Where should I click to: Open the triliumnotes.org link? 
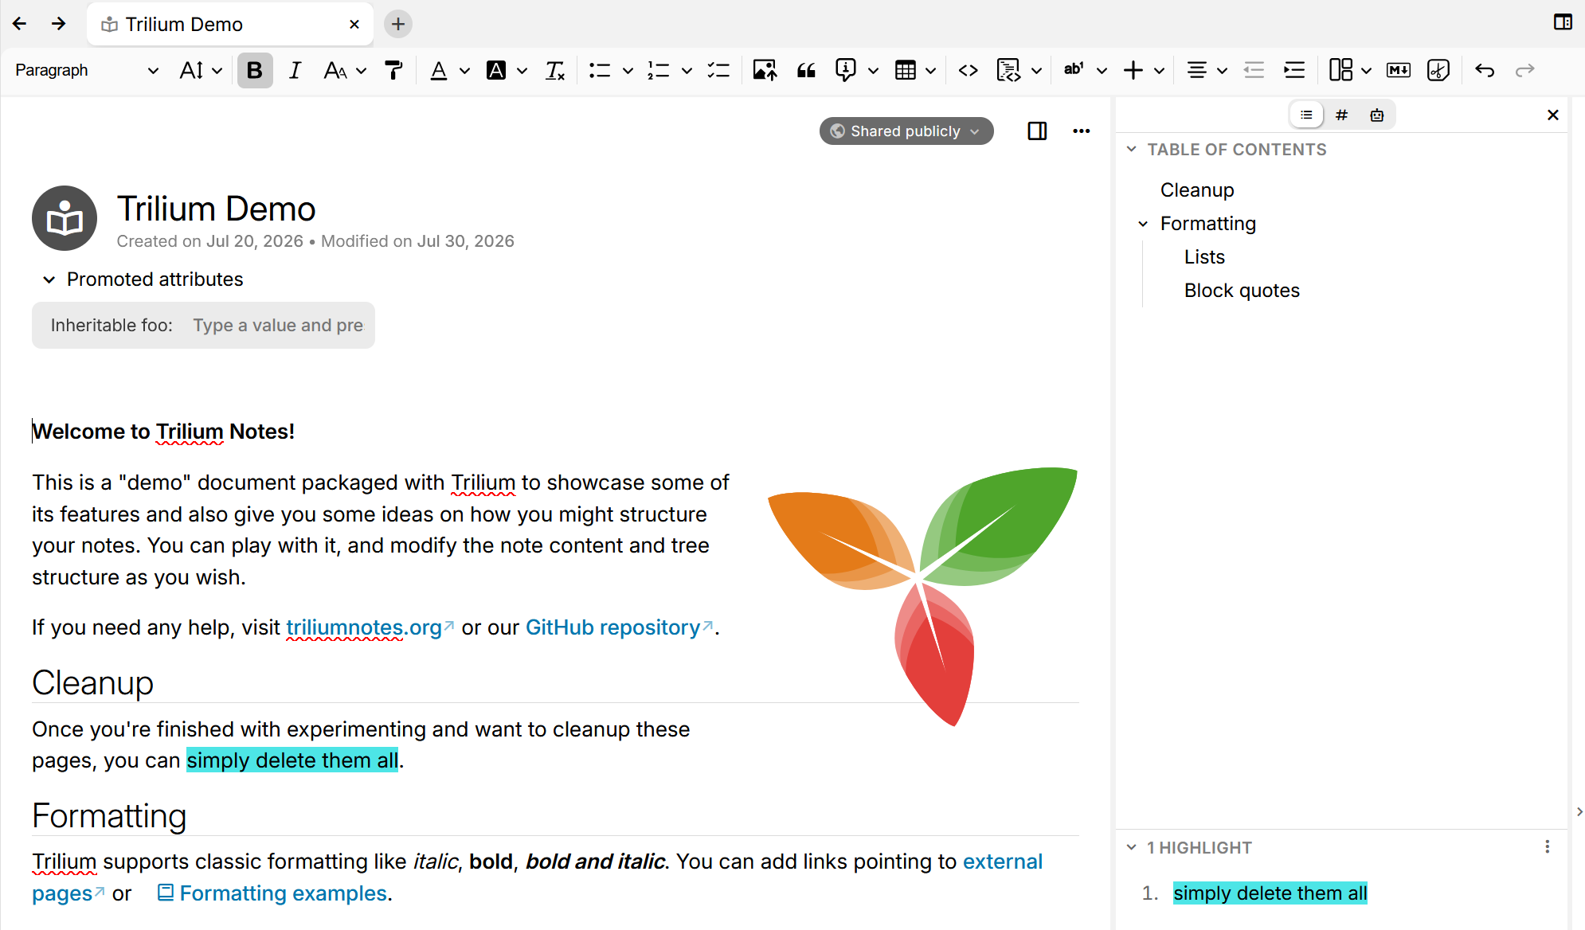363,627
